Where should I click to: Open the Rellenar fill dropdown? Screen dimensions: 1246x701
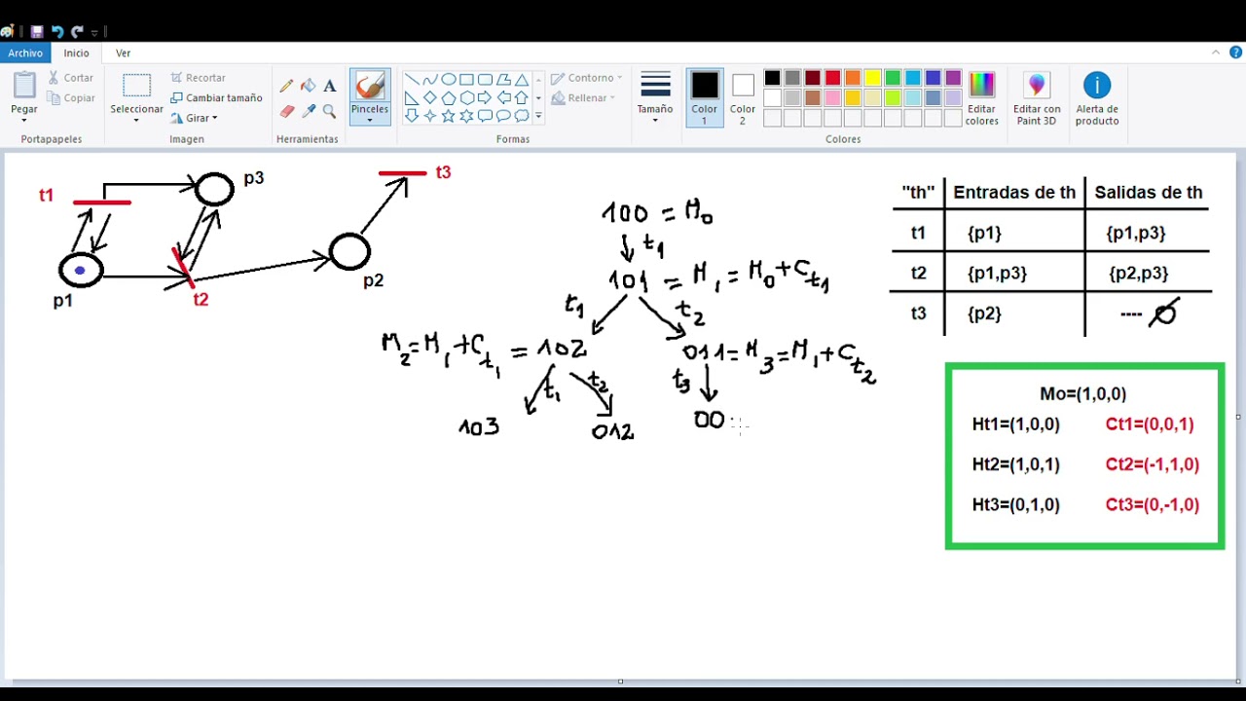click(x=582, y=98)
